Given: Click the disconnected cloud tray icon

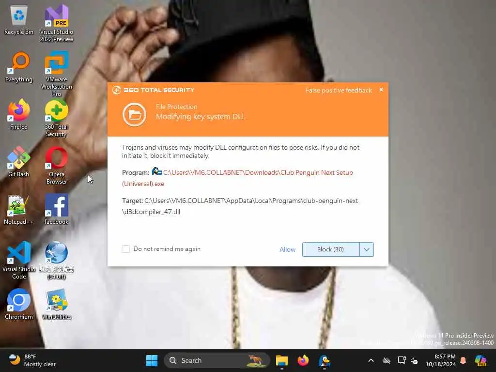Looking at the screenshot, I should [x=386, y=360].
